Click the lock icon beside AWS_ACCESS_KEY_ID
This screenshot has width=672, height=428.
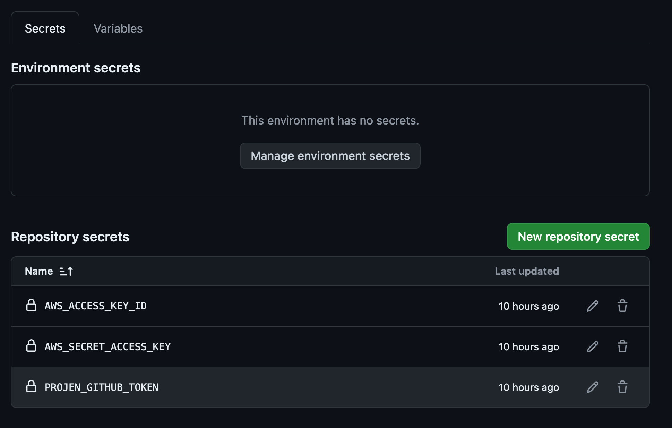(x=32, y=306)
